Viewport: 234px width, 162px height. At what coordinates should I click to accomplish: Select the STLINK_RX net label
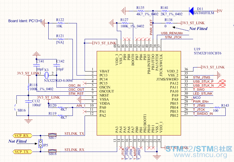[x=74, y=150]
